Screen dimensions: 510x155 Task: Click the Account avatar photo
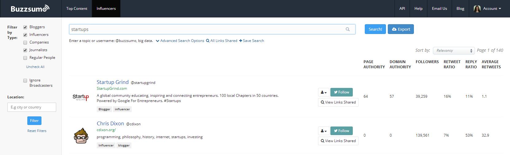(477, 9)
